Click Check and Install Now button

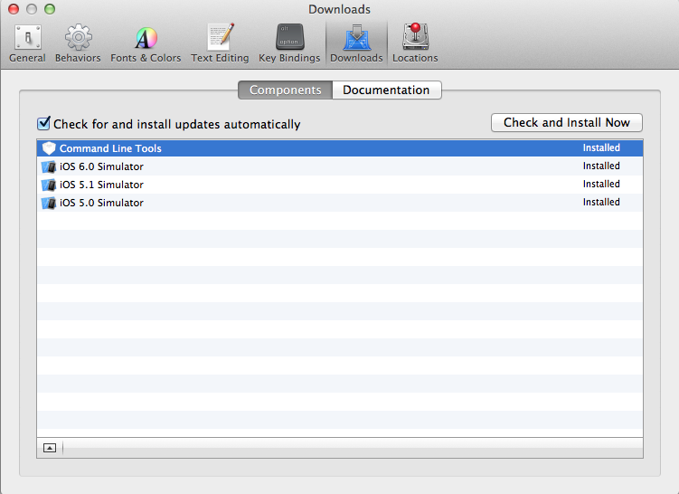566,123
